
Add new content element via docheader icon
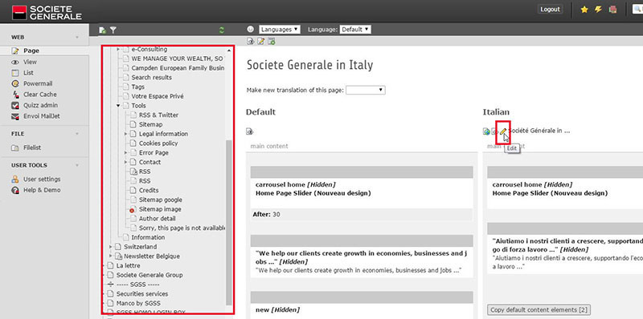[x=271, y=41]
